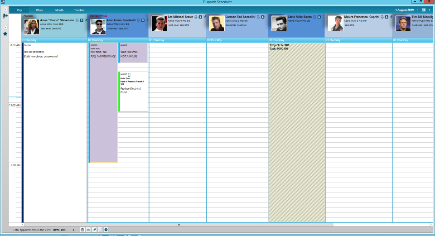
Task: Open Carlo Mike Bocco's details icon
Action: tap(314, 17)
